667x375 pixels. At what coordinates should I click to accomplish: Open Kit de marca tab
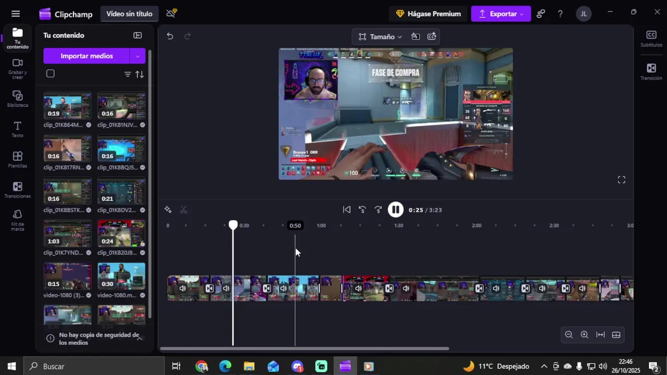(x=18, y=221)
